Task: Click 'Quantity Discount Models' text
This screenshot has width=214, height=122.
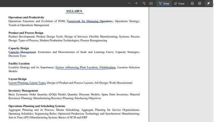Action: [84, 95]
